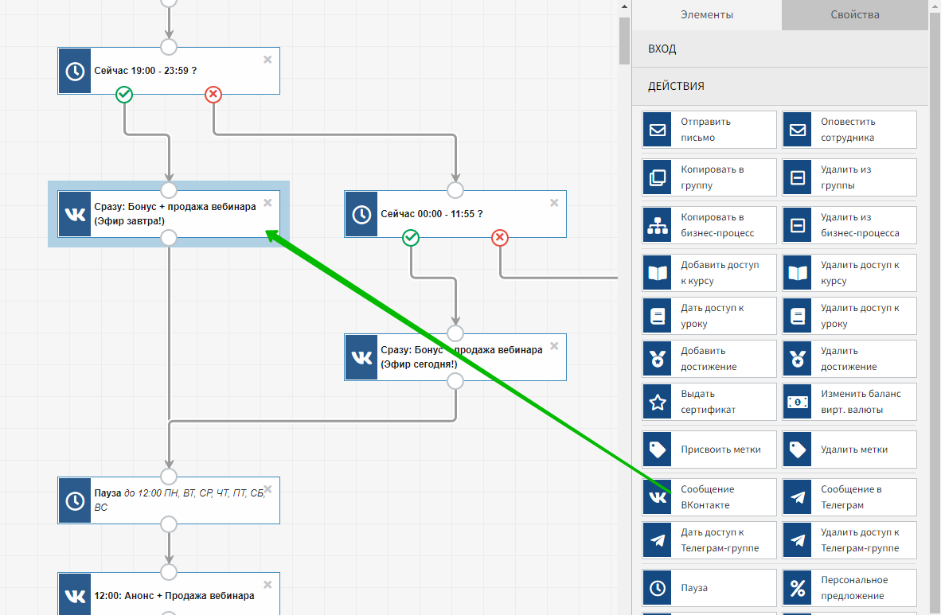Image resolution: width=941 pixels, height=615 pixels.
Task: Select the Пауза action element
Action: (x=709, y=588)
